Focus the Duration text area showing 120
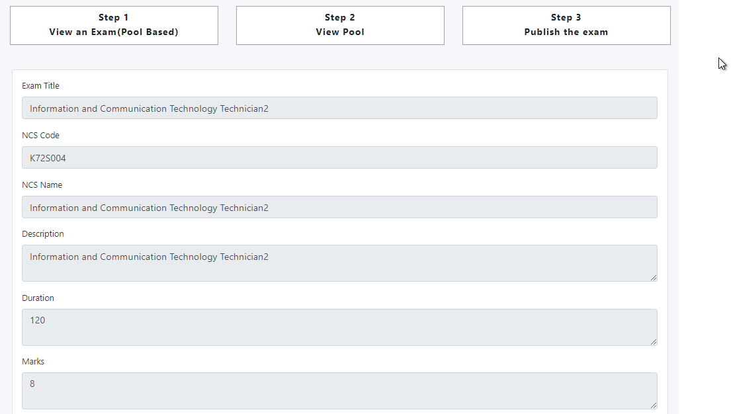The image size is (731, 414). point(339,327)
